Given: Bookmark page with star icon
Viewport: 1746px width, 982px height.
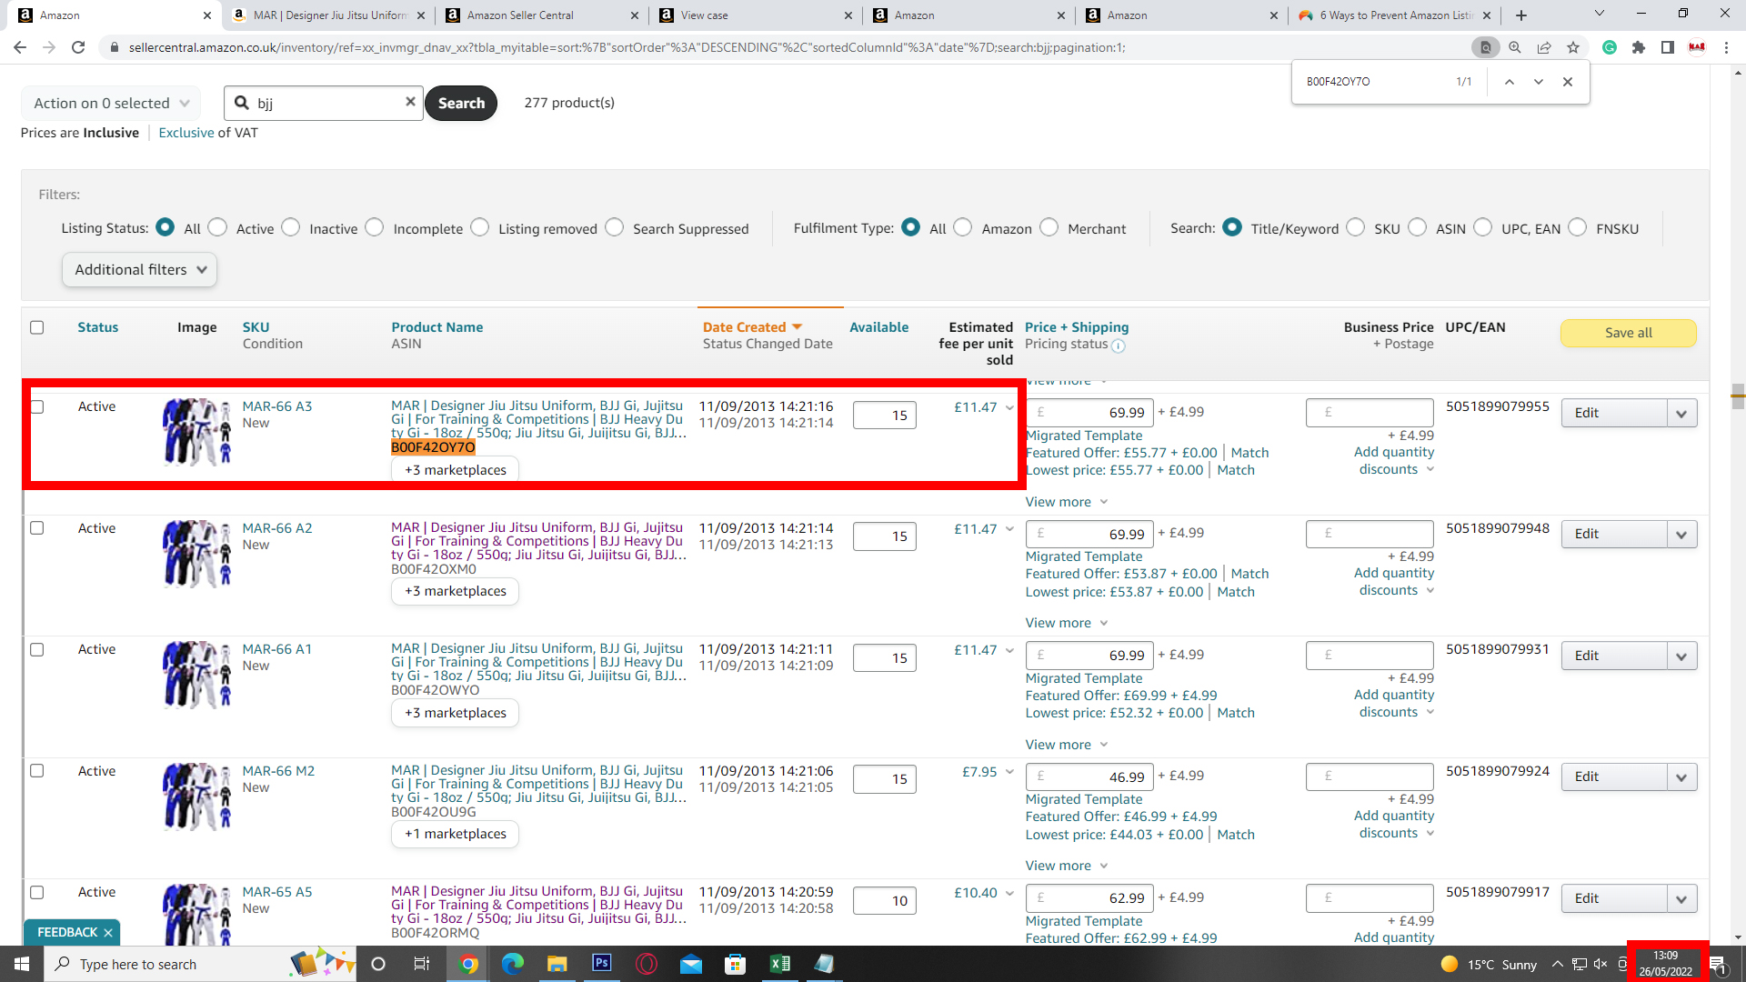Looking at the screenshot, I should coord(1573,47).
